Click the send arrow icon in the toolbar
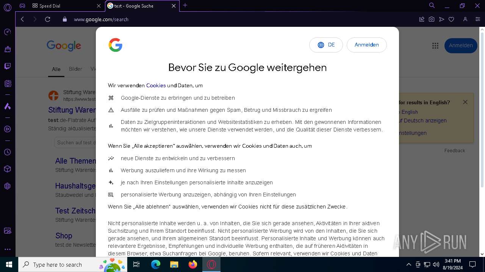 coord(441,19)
